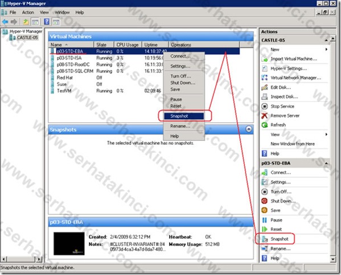Collapse the Snapshots panel

tap(249, 129)
